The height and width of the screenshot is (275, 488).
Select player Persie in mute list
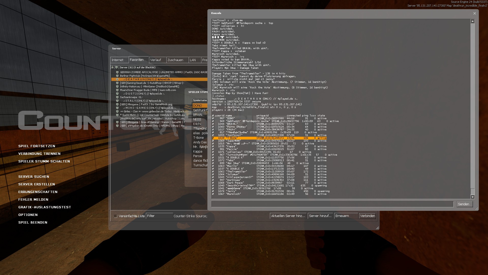point(200,156)
